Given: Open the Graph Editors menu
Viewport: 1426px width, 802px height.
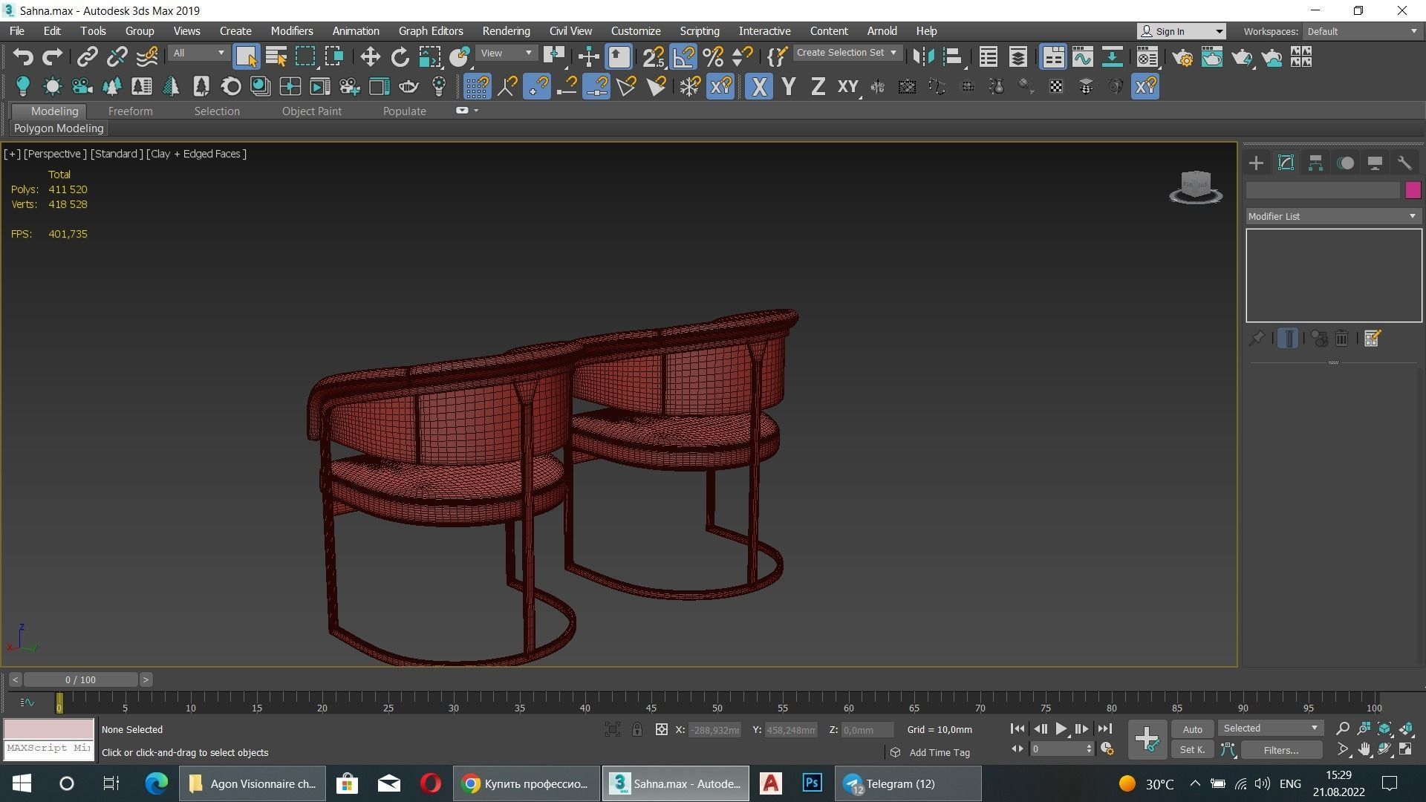Looking at the screenshot, I should (x=431, y=31).
